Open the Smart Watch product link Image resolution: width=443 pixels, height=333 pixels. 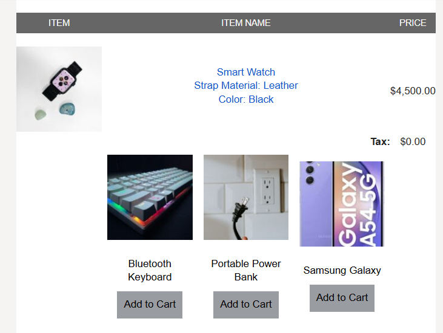246,72
